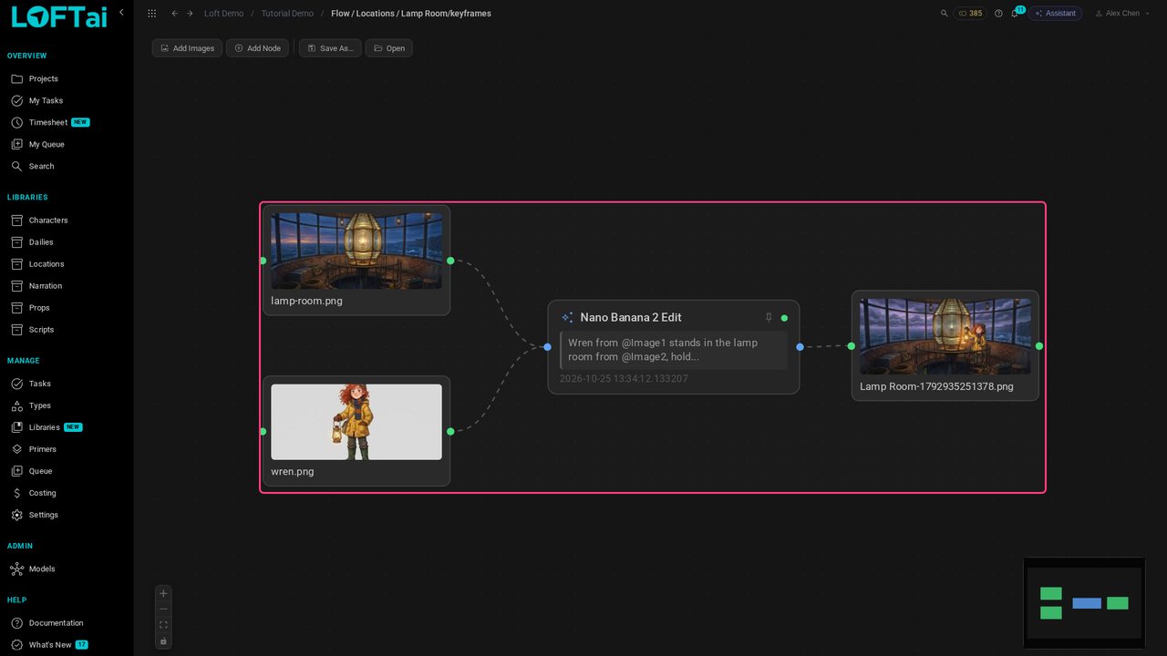Fit view with the frame icon
The height and width of the screenshot is (656, 1167).
tap(163, 625)
